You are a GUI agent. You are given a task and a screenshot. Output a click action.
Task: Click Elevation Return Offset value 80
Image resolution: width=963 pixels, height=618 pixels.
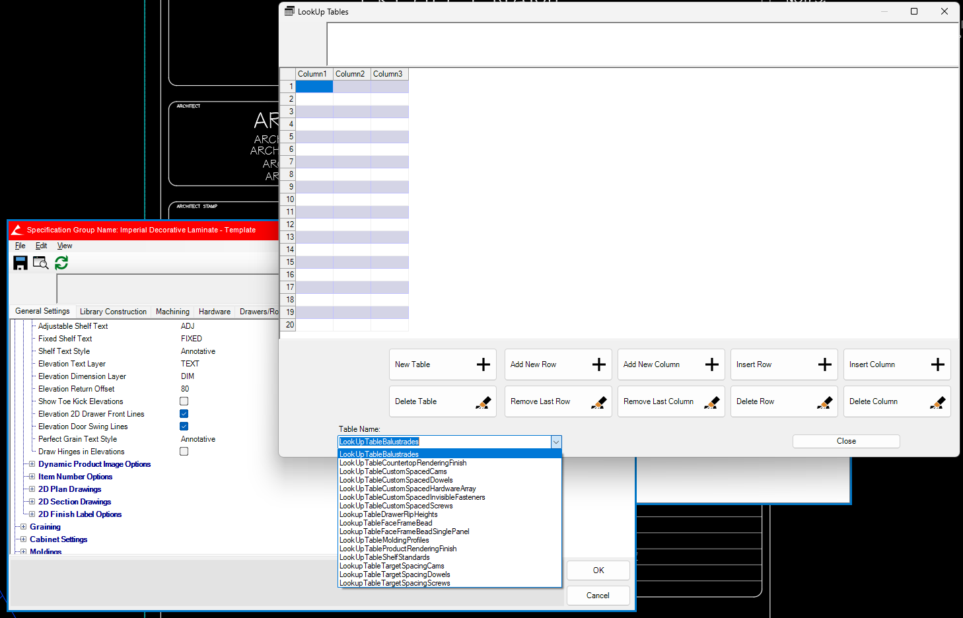pyautogui.click(x=185, y=389)
